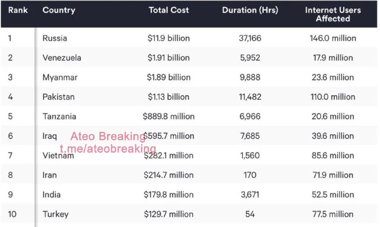This screenshot has height=227, width=380.
Task: Select Tanzania's $889.8 million total cost
Action: pos(169,116)
